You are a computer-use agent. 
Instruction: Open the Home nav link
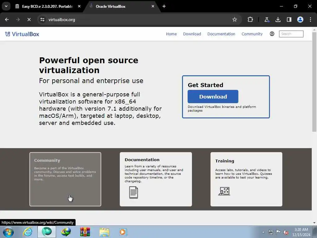[171, 34]
